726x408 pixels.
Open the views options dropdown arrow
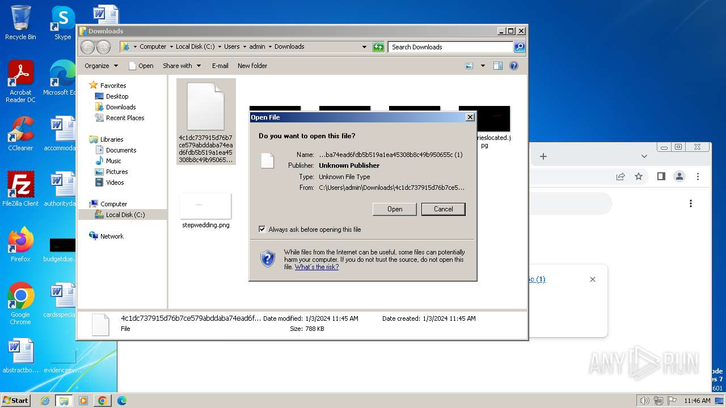pyautogui.click(x=483, y=66)
